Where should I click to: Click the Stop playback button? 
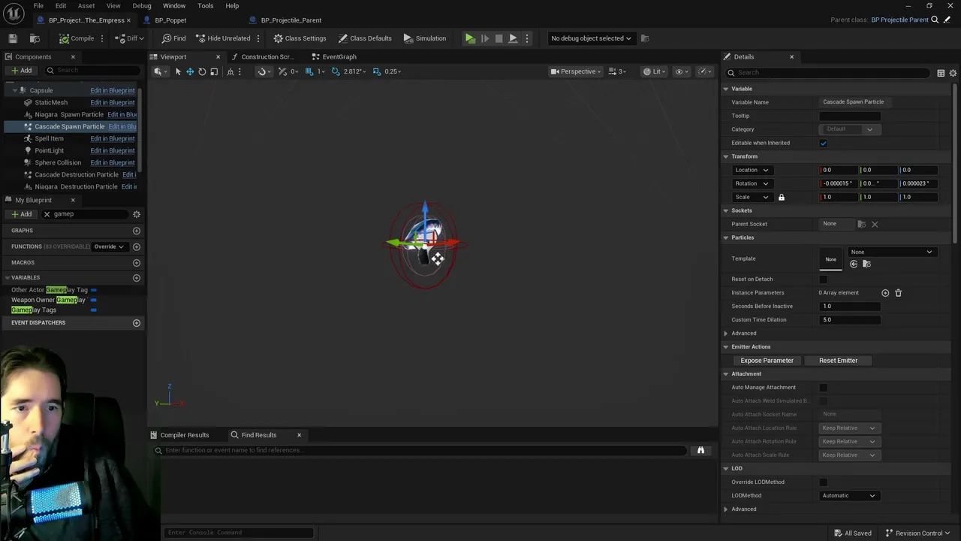[499, 38]
